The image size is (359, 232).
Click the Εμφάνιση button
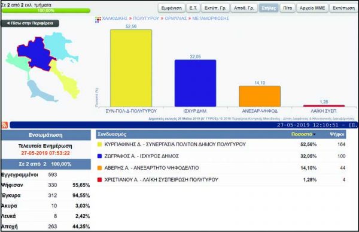coord(172,8)
